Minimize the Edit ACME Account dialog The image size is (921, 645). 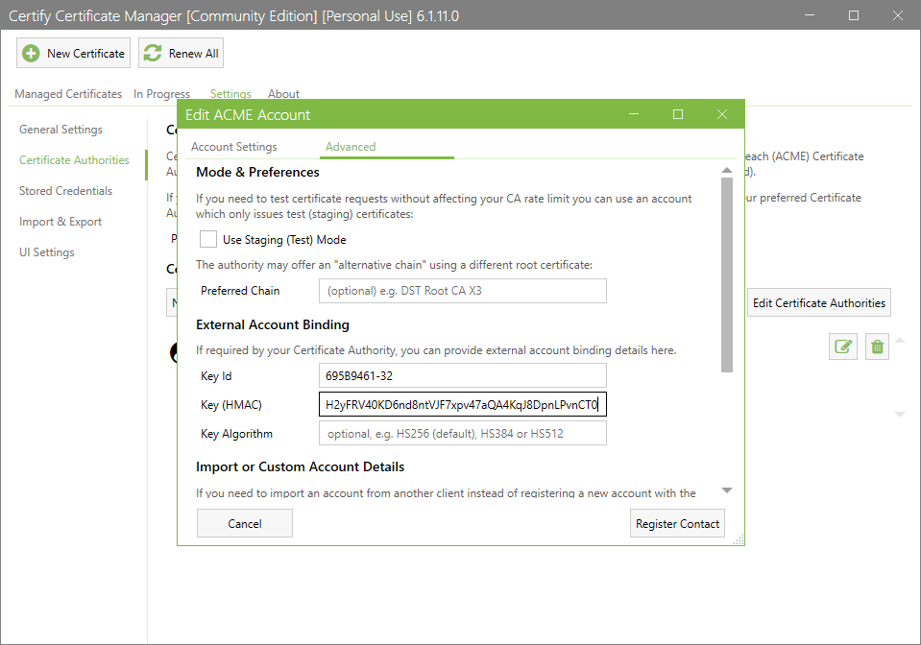coord(634,114)
